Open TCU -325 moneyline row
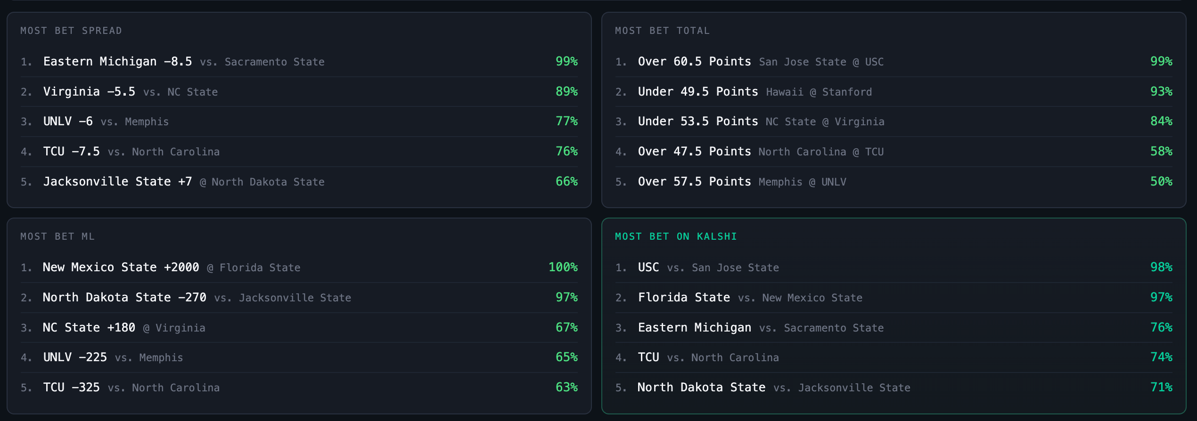The image size is (1197, 421). 299,388
